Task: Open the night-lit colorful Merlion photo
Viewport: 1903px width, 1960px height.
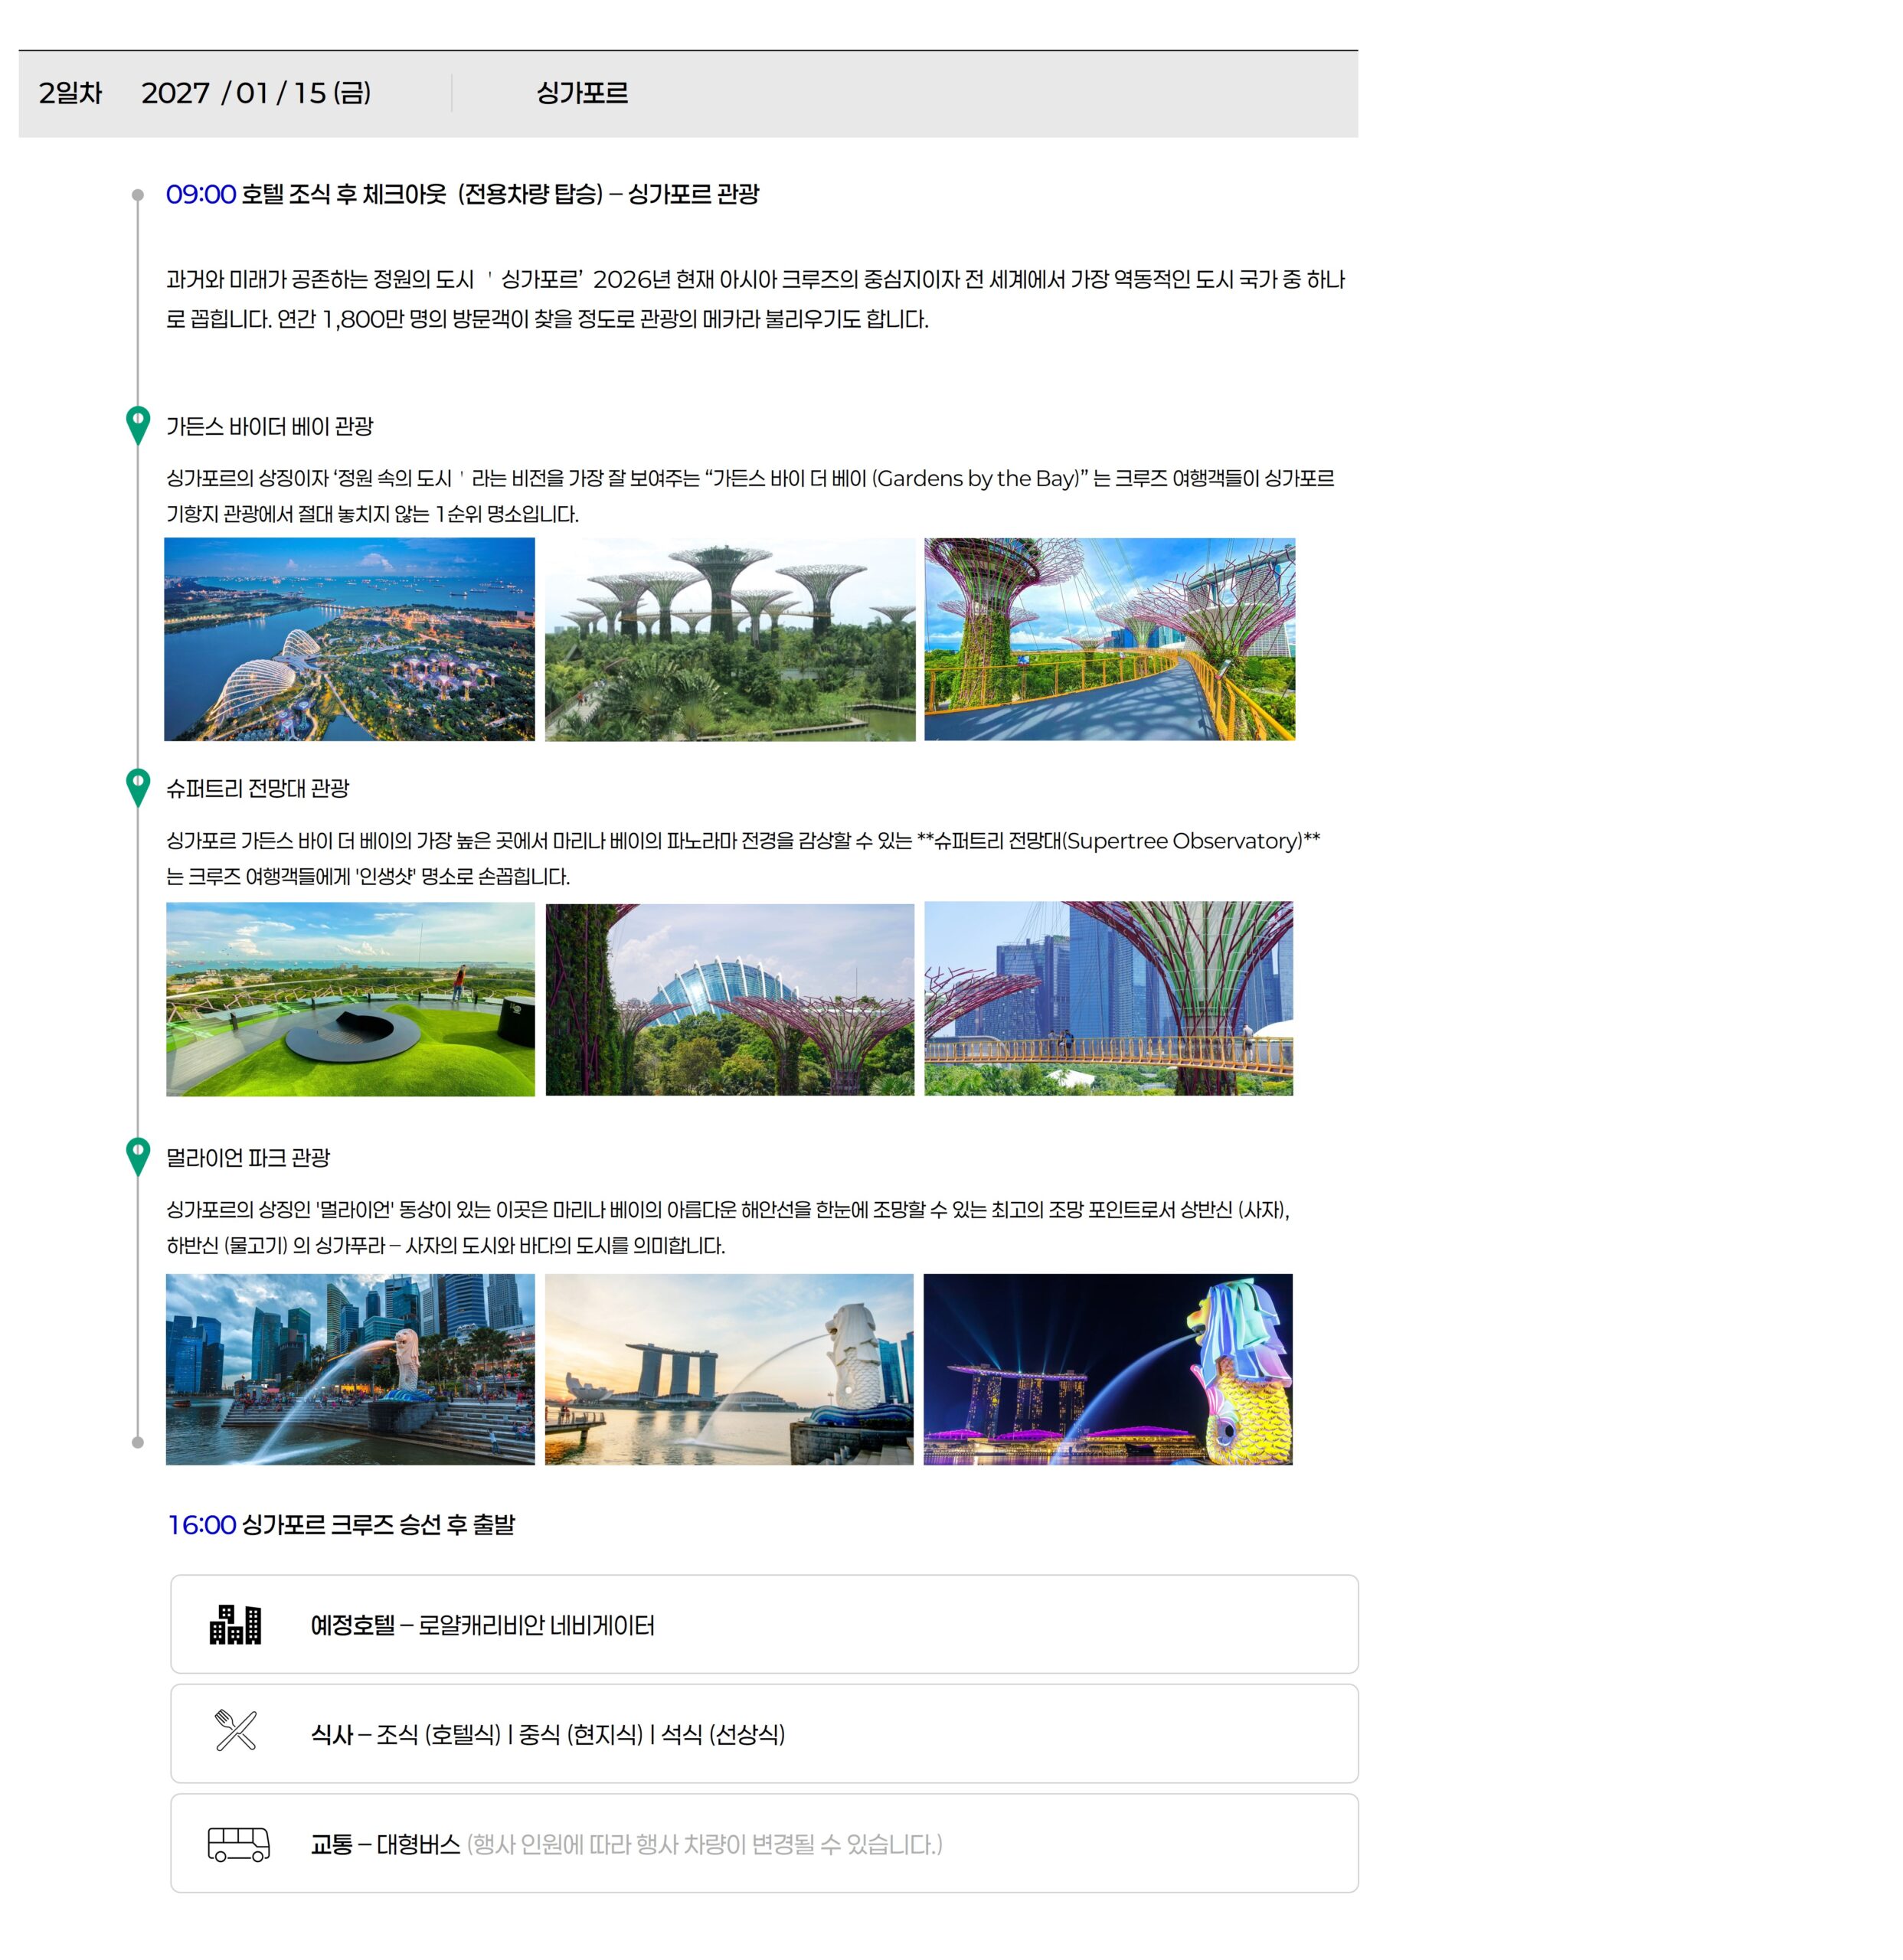Action: 1108,1369
